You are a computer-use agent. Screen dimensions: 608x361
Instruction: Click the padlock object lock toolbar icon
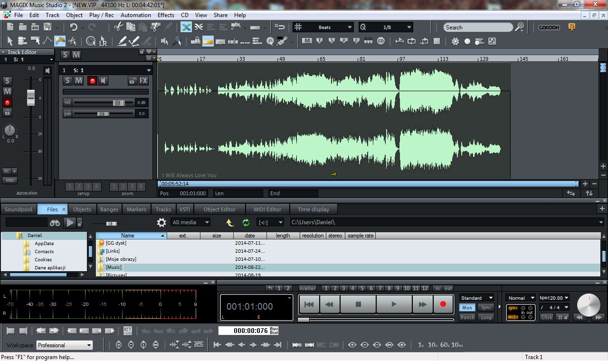195,41
